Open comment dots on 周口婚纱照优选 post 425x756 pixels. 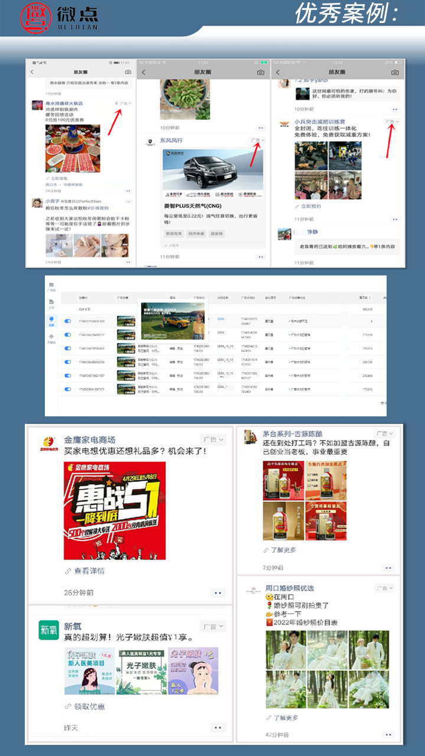388,735
